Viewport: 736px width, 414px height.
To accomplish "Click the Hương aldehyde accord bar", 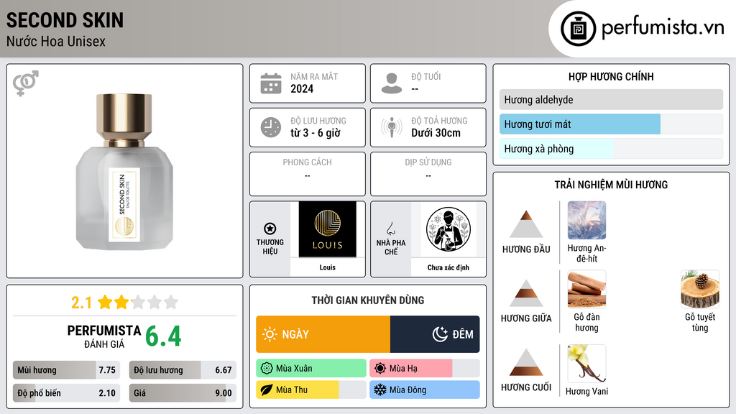I will pos(611,99).
